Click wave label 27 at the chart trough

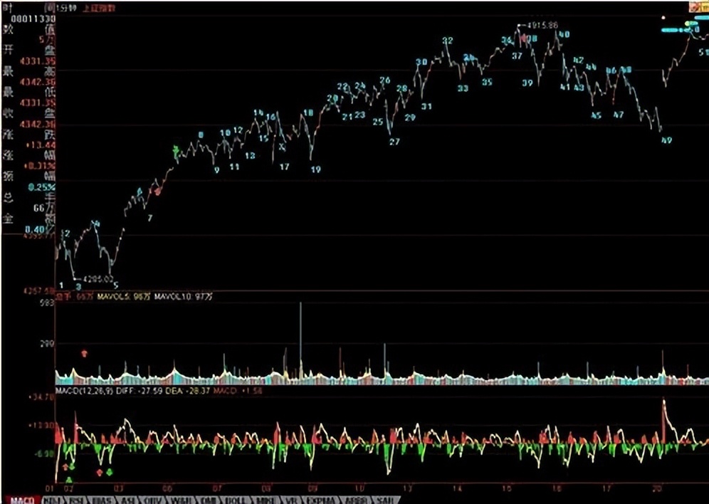pos(394,142)
